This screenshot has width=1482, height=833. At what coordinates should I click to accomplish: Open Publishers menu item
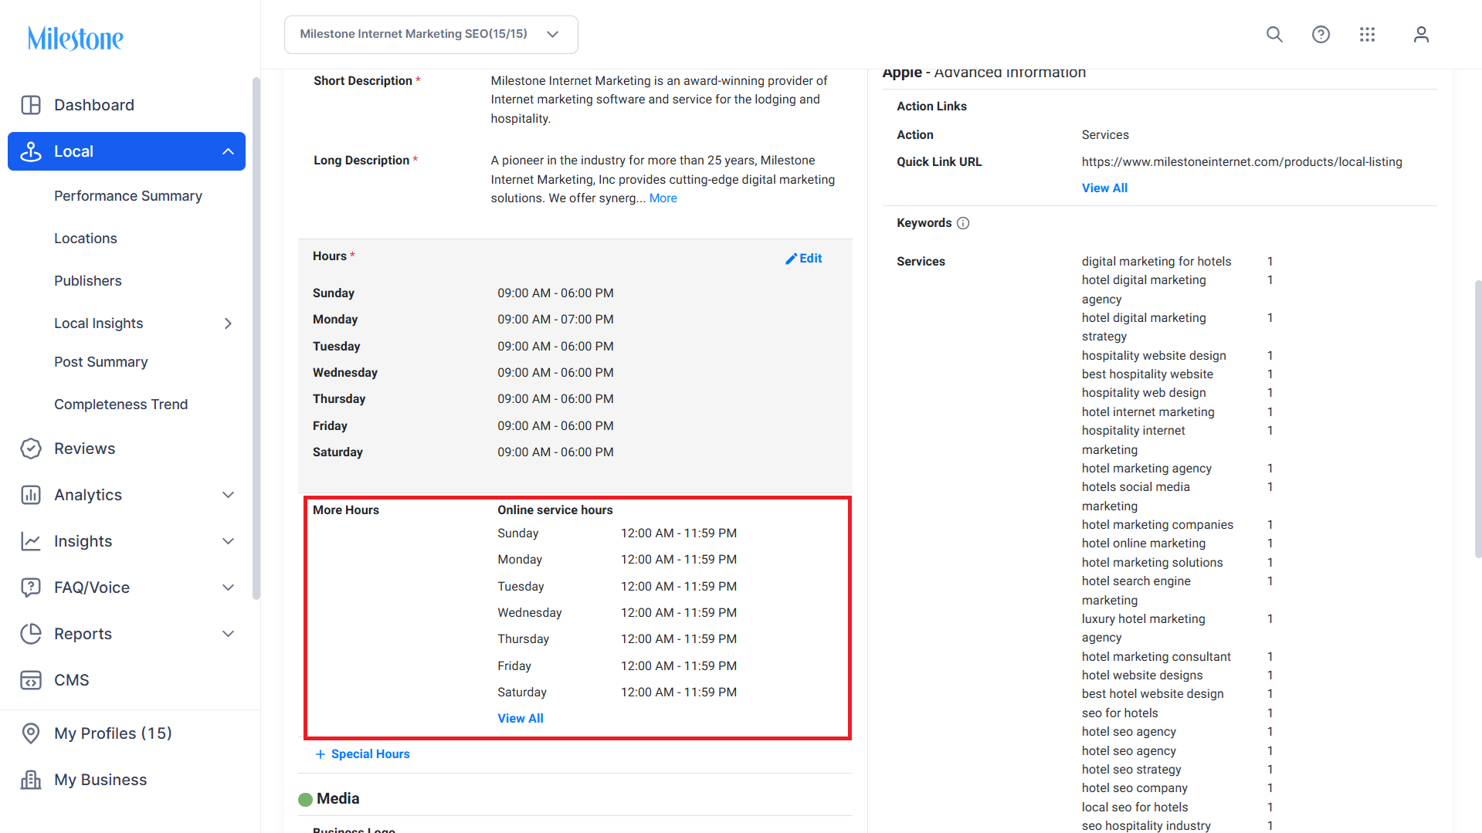coord(88,281)
